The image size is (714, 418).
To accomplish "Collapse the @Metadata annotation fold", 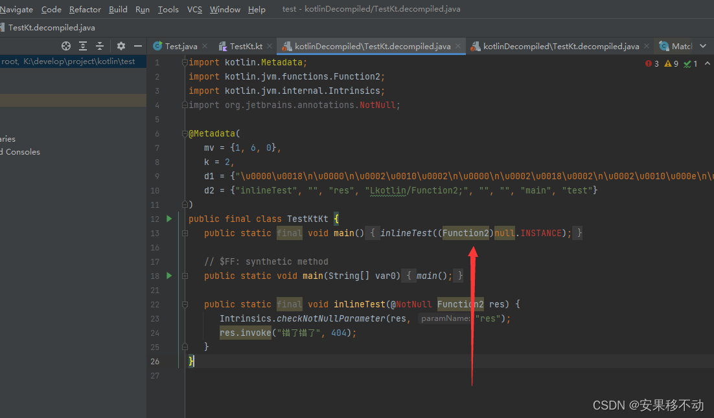I will point(185,133).
